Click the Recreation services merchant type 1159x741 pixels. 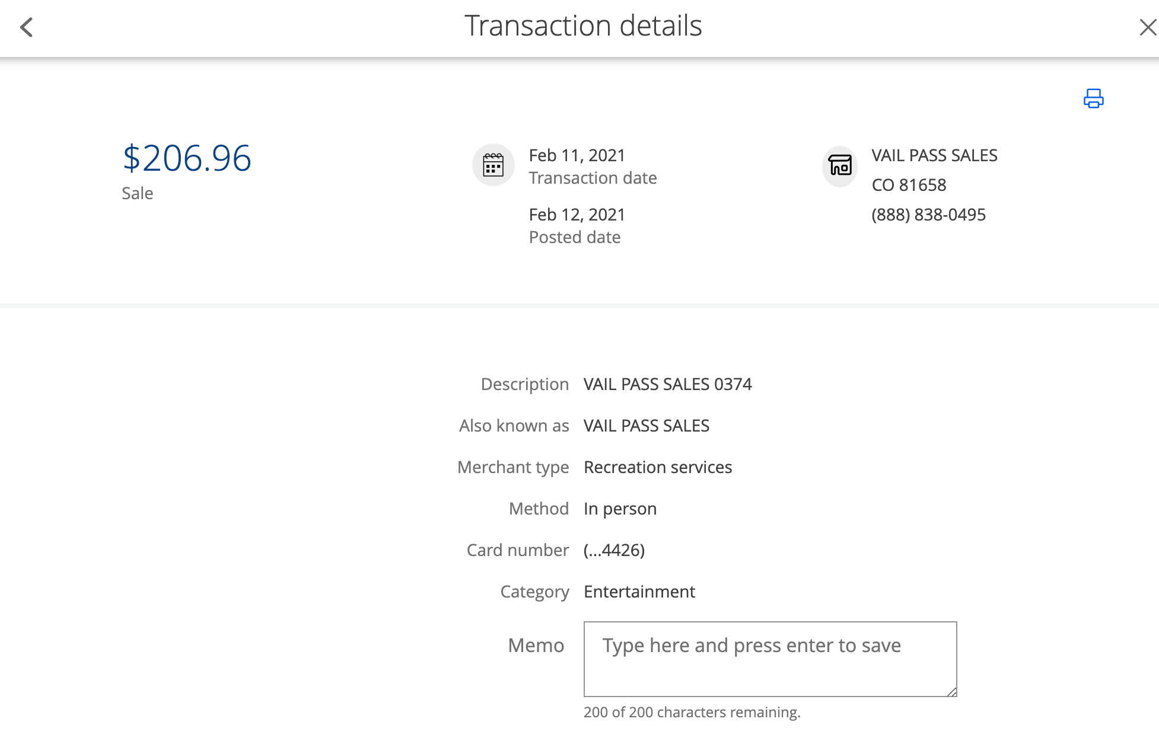[x=657, y=467]
